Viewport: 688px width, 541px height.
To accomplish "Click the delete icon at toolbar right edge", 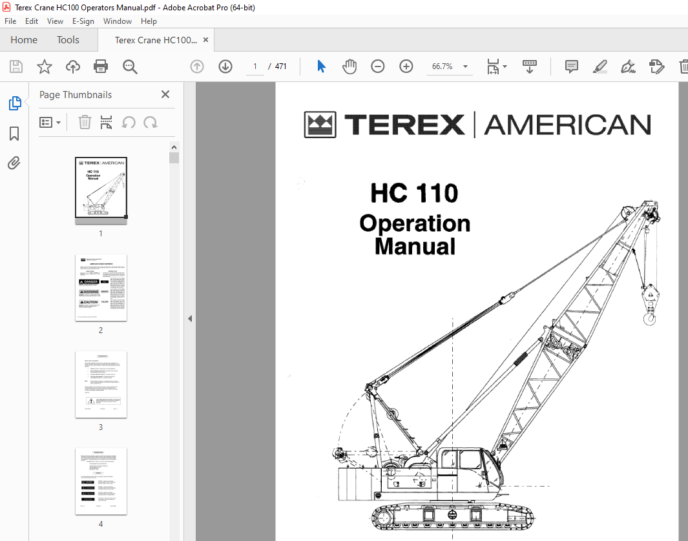I will click(683, 66).
